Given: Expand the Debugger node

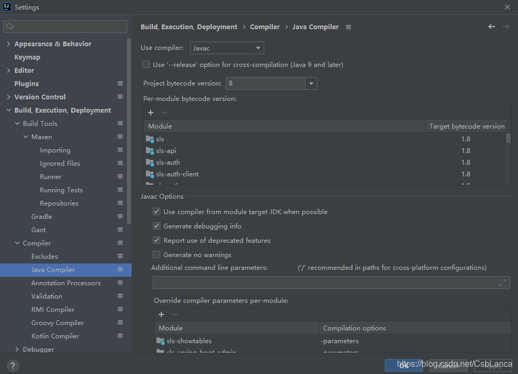Looking at the screenshot, I should pyautogui.click(x=17, y=349).
